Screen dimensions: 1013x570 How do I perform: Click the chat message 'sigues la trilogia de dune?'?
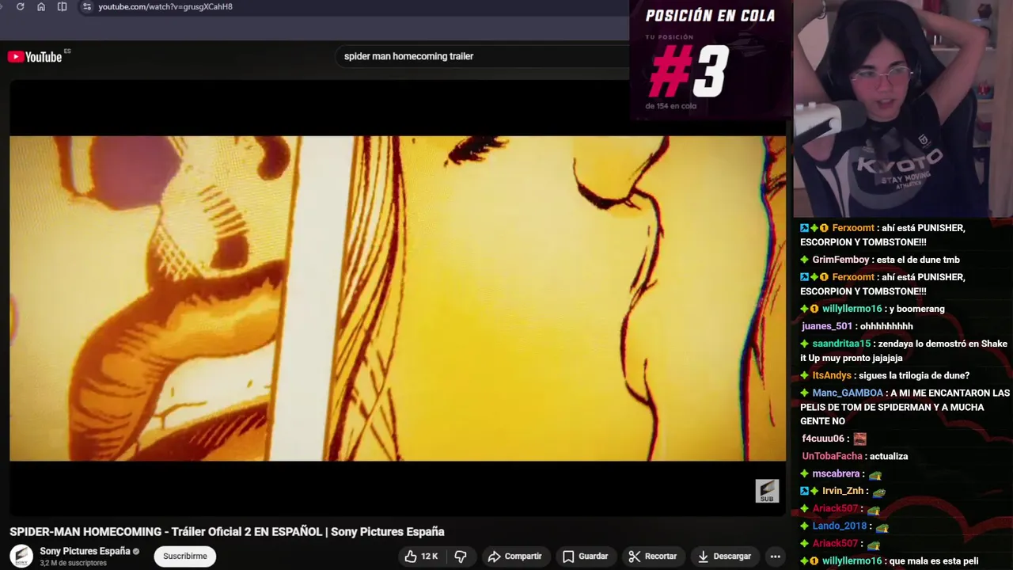click(914, 375)
